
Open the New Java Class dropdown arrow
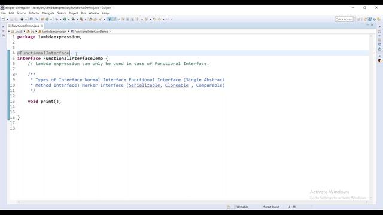[51, 19]
